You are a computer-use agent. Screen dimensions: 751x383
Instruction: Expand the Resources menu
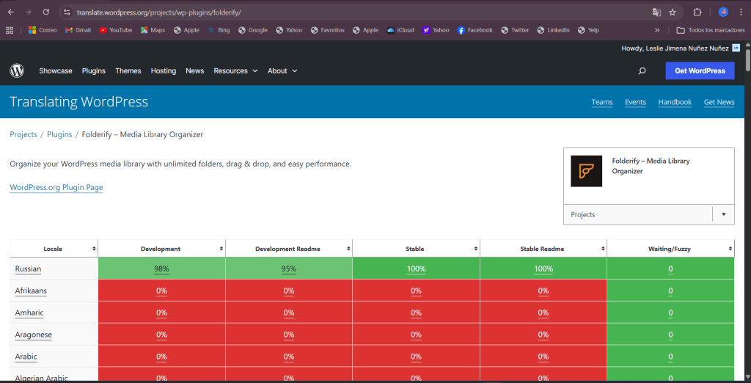coord(235,71)
